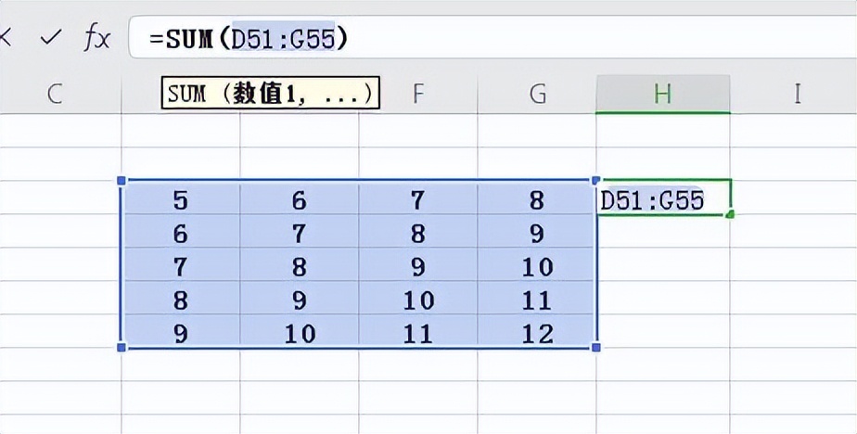Viewport: 857px width, 434px height.
Task: Select column F header
Action: tap(418, 95)
